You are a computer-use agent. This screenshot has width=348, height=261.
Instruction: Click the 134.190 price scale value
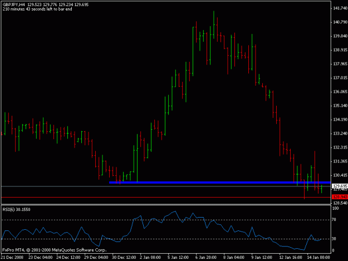coord(340,120)
